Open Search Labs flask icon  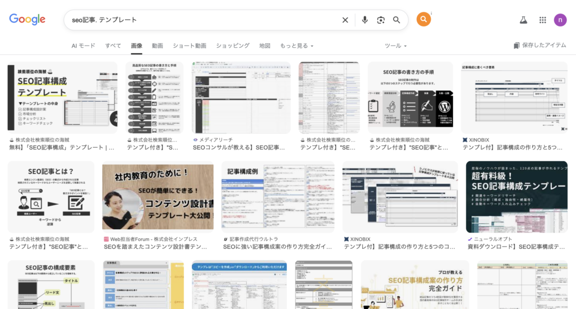(523, 20)
